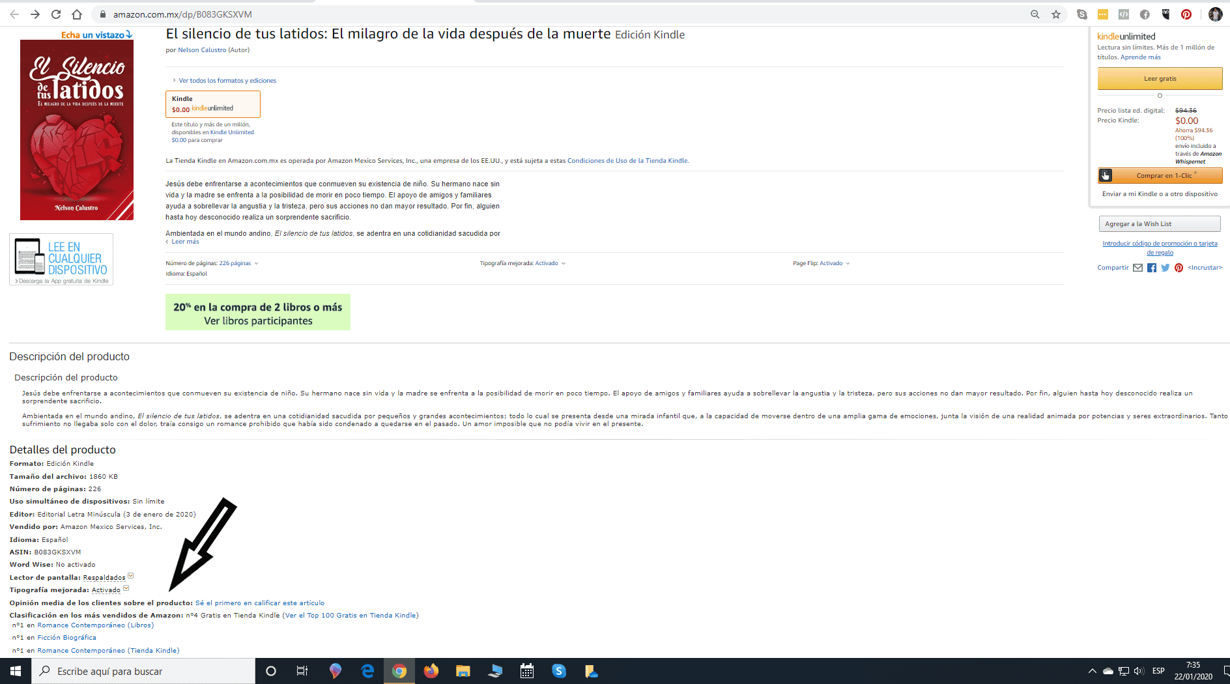Viewport: 1230px width, 684px height.
Task: Click the 20% en la compra banner
Action: click(258, 313)
